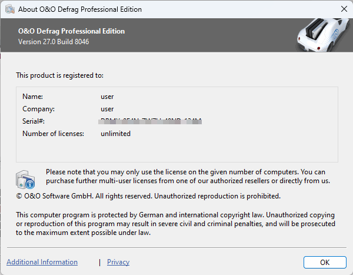This screenshot has width=353, height=275.
Task: Open the Privacy link
Action: [x=118, y=262]
